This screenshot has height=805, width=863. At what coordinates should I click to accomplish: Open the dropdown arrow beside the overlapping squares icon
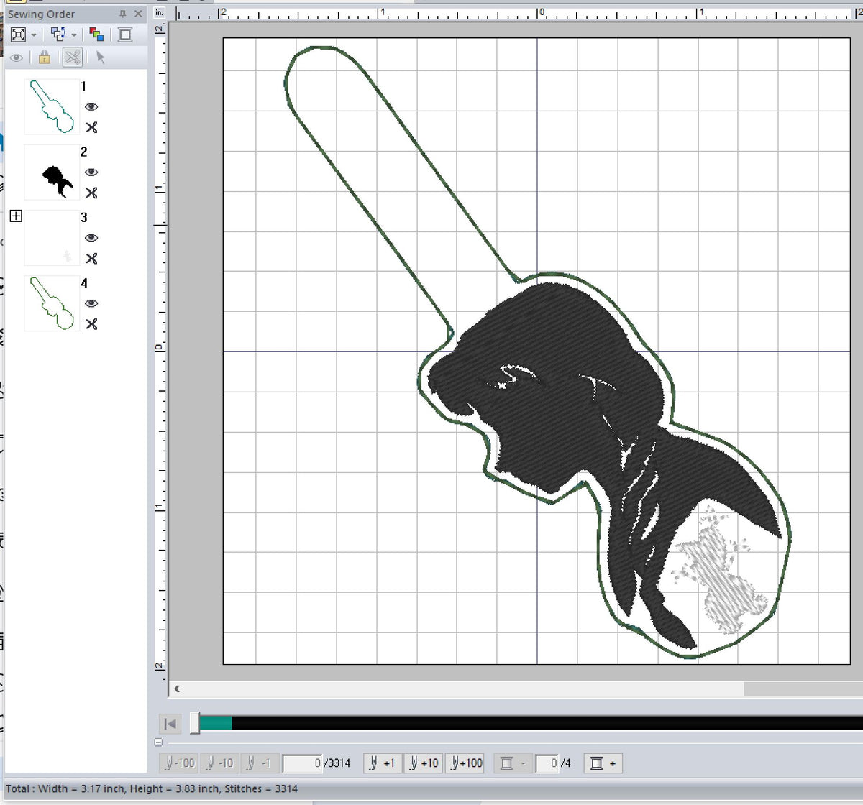point(74,34)
